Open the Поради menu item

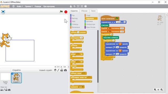tap(38, 6)
